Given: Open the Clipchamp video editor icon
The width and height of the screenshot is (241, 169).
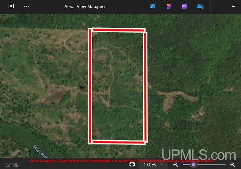Looking at the screenshot, I should click(184, 6).
